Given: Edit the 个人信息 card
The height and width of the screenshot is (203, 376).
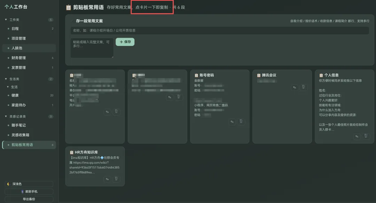Looking at the screenshot, I should point(357,136).
